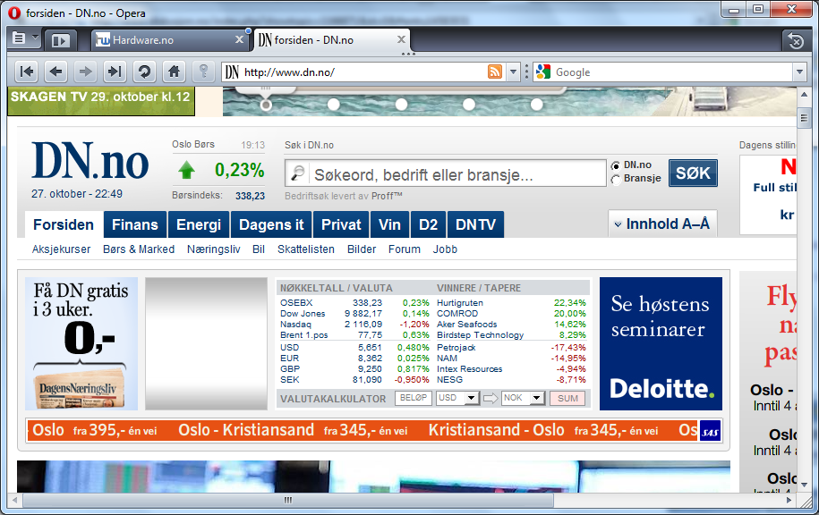The image size is (819, 515).
Task: Click the SAS logo on the orange banner
Action: (x=710, y=430)
